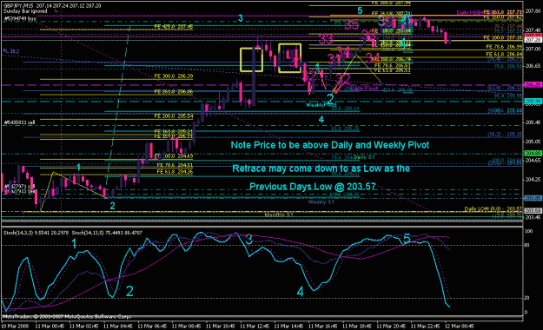
Task: Click '12 Mar 00:45' on the time axis
Action: pyautogui.click(x=460, y=327)
